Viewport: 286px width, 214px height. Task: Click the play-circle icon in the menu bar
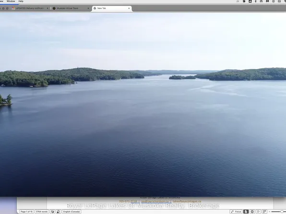tap(274, 1)
